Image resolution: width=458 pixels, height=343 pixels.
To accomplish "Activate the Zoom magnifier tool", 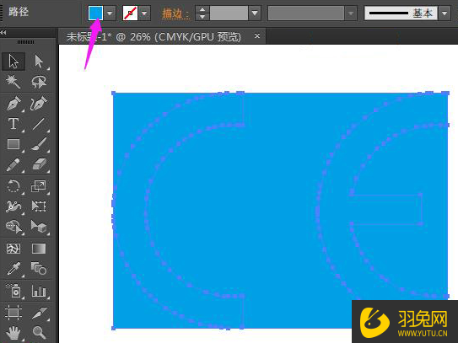I will tap(39, 332).
